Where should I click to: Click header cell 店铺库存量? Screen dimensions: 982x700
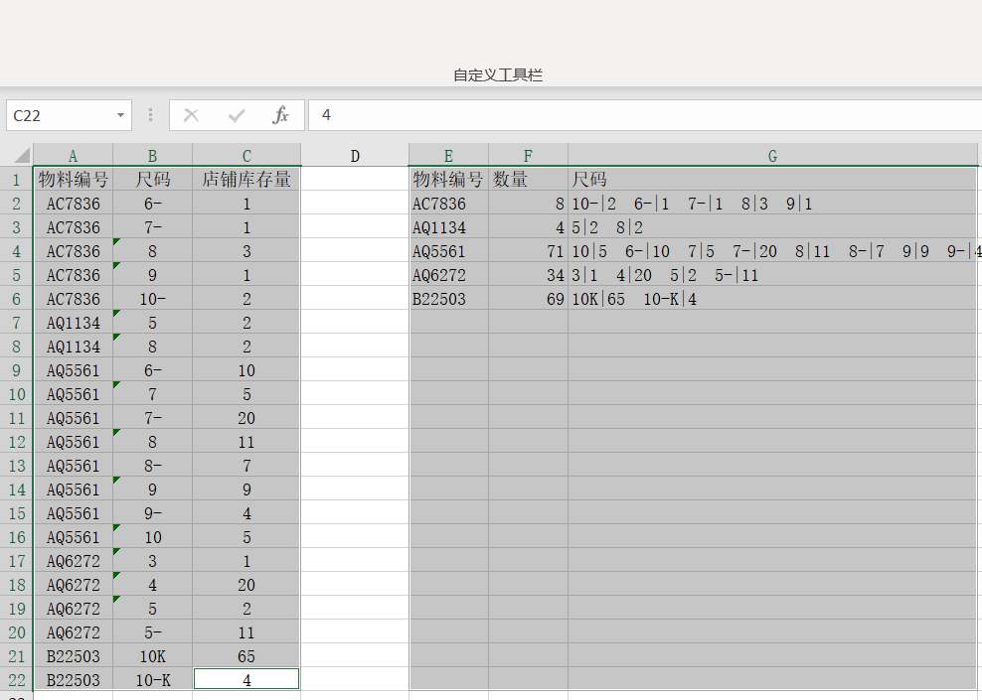pos(246,180)
